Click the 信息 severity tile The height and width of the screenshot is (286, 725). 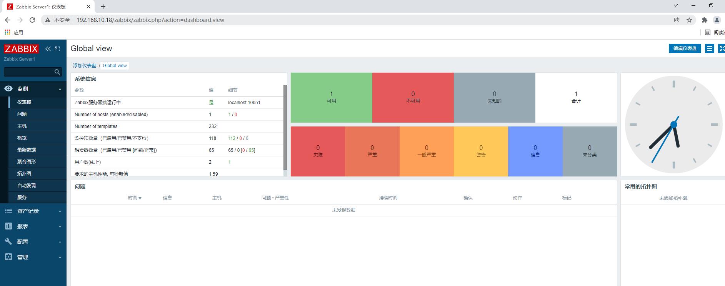pos(535,151)
